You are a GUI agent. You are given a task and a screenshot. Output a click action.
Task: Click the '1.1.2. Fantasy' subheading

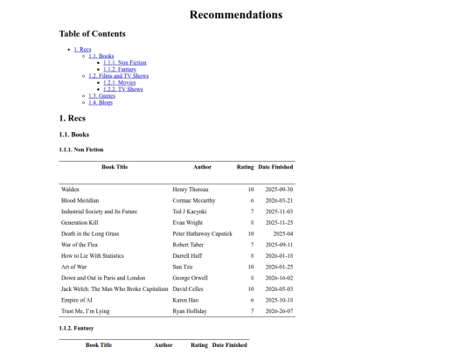click(76, 328)
